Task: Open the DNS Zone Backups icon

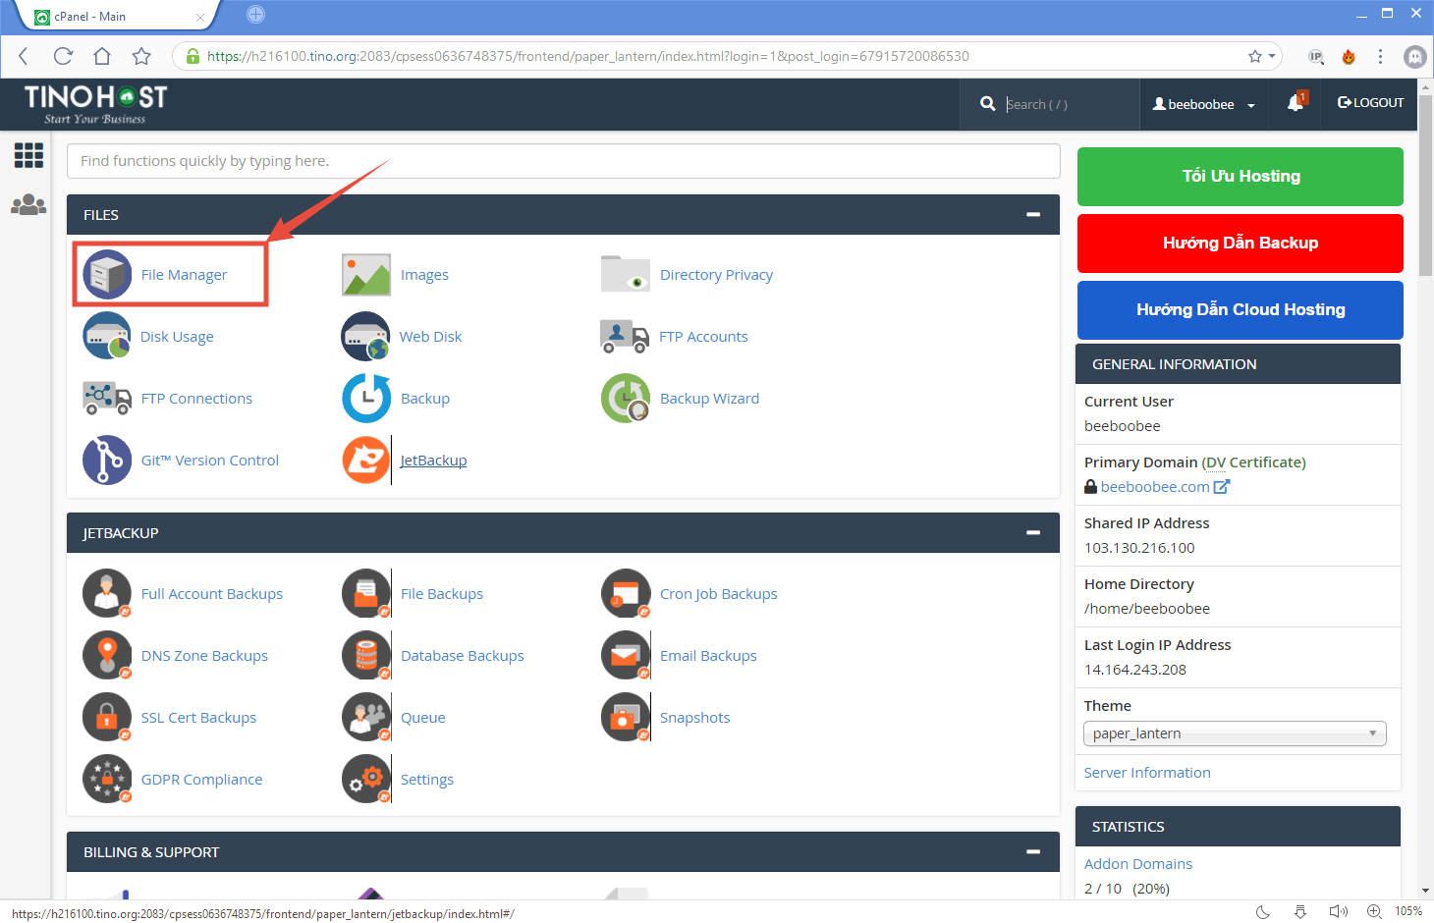Action: pos(107,655)
